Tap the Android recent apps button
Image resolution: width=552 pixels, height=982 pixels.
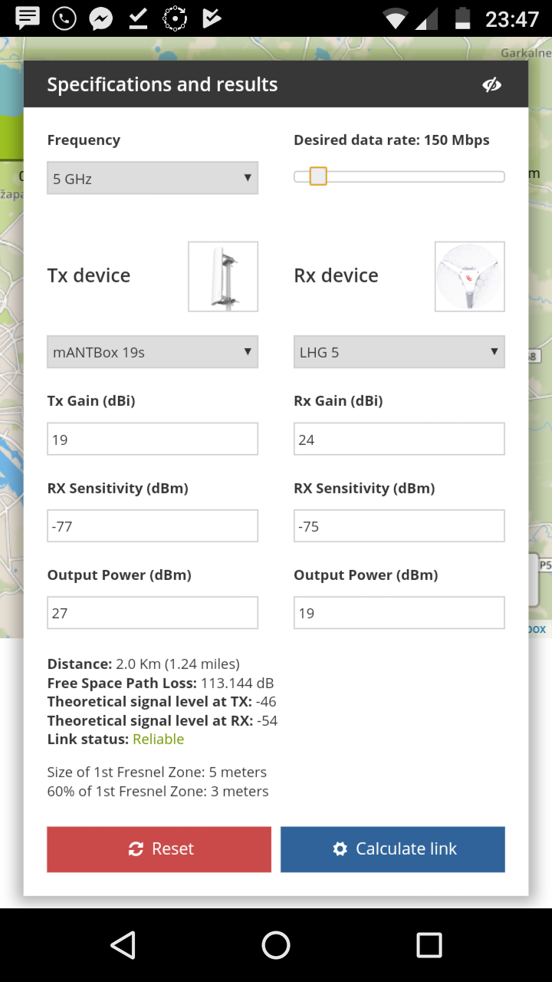[429, 945]
